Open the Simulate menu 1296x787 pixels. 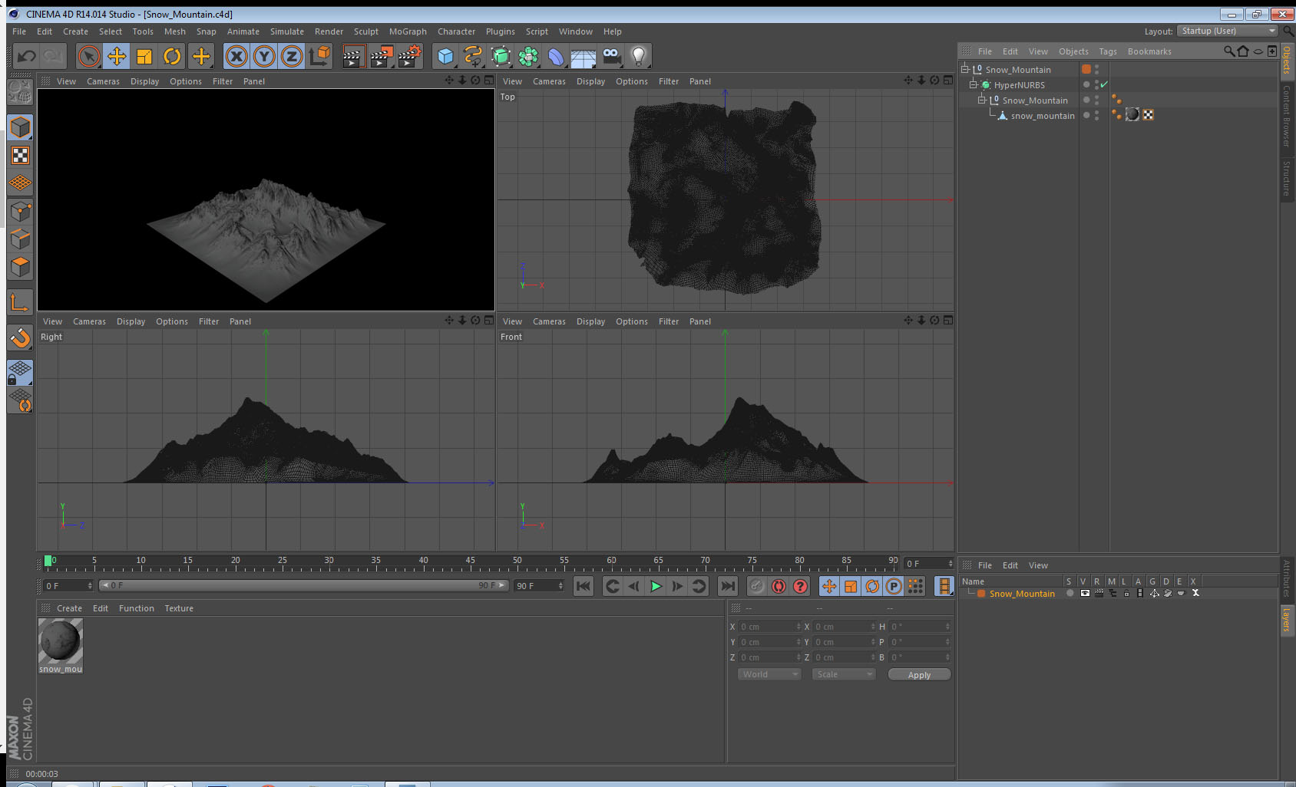pyautogui.click(x=286, y=31)
